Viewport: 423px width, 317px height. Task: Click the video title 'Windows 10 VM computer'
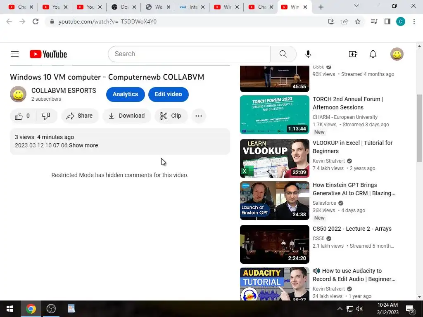[x=107, y=77]
